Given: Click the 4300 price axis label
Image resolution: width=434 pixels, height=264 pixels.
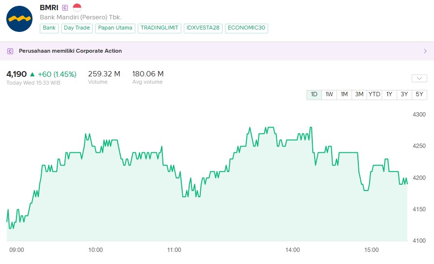Looking at the screenshot, I should (x=419, y=115).
